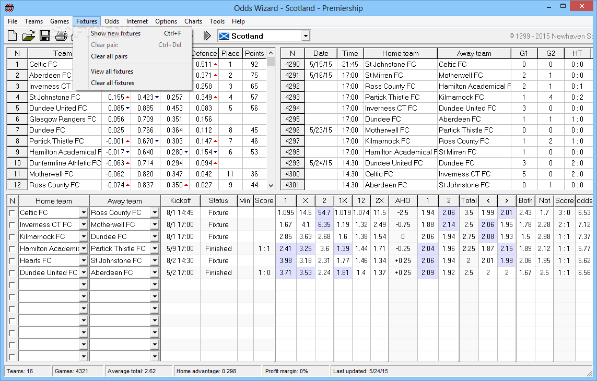Click the Odds Wizard title bar icon

[x=9, y=8]
